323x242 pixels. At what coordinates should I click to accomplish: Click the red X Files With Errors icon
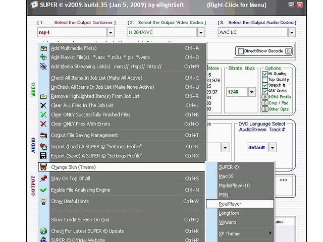[x=43, y=124]
